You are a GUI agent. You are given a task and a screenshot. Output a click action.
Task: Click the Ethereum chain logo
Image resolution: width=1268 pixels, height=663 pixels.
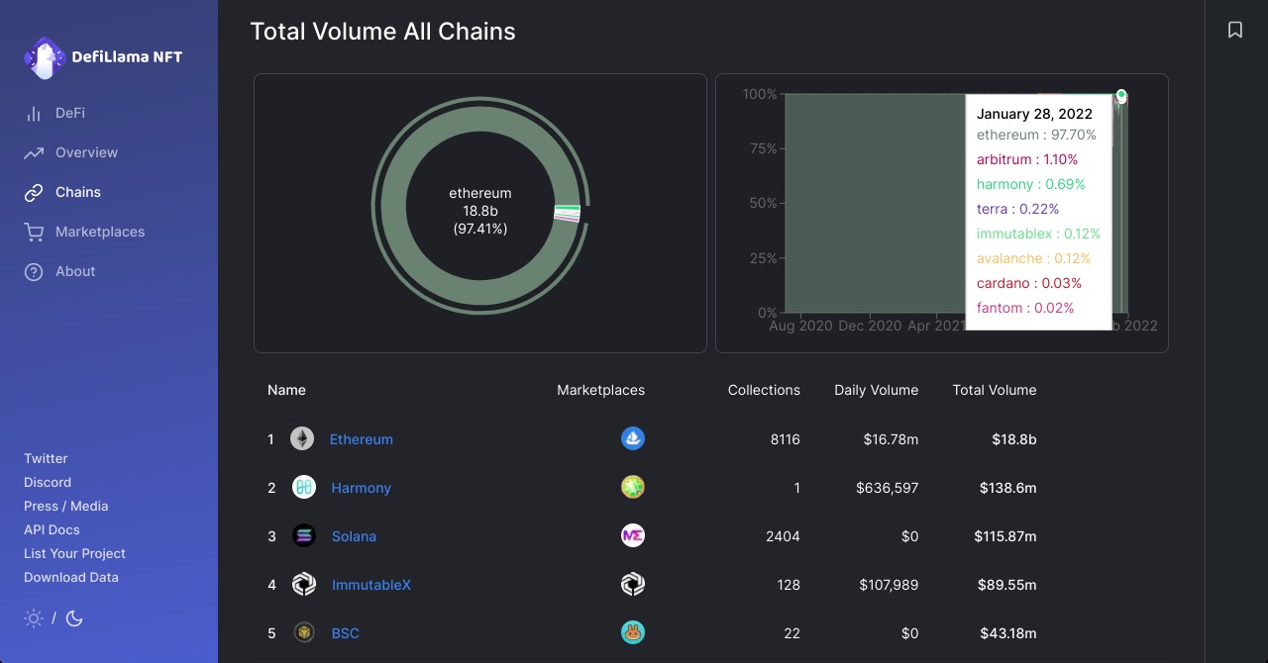[x=302, y=439]
